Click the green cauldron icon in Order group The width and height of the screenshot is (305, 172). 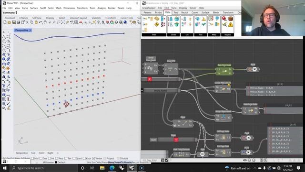176,24
